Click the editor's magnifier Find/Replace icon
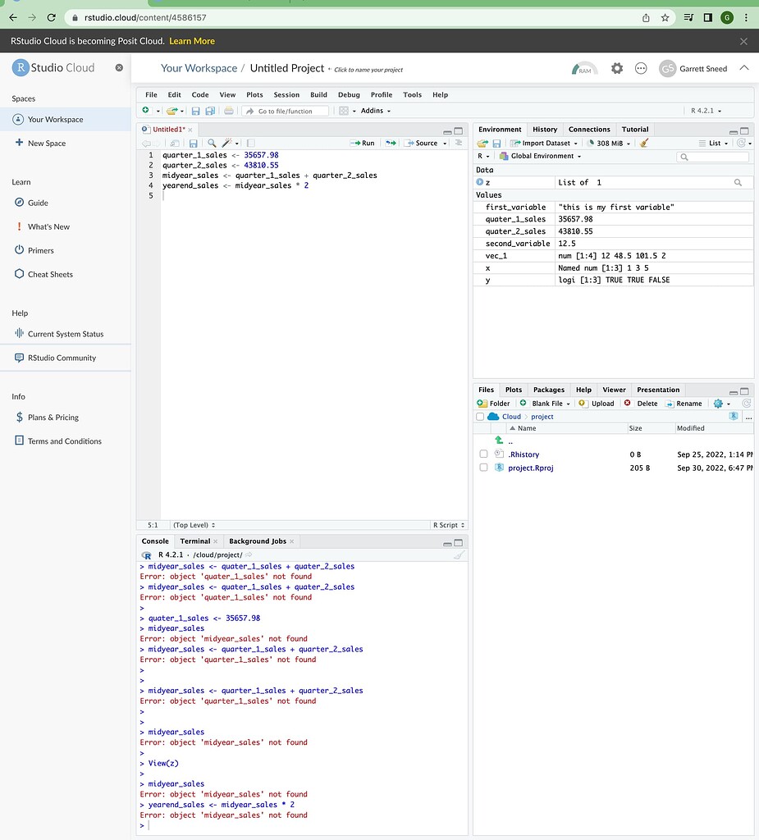This screenshot has width=759, height=840. tap(212, 143)
